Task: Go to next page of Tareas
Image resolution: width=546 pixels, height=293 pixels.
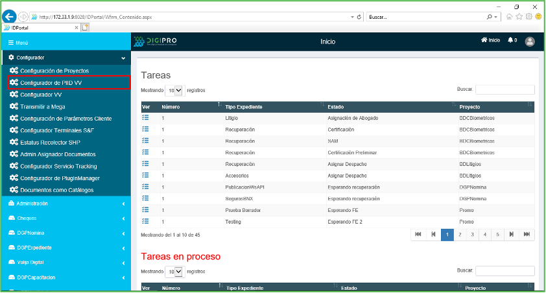Action: coord(512,234)
